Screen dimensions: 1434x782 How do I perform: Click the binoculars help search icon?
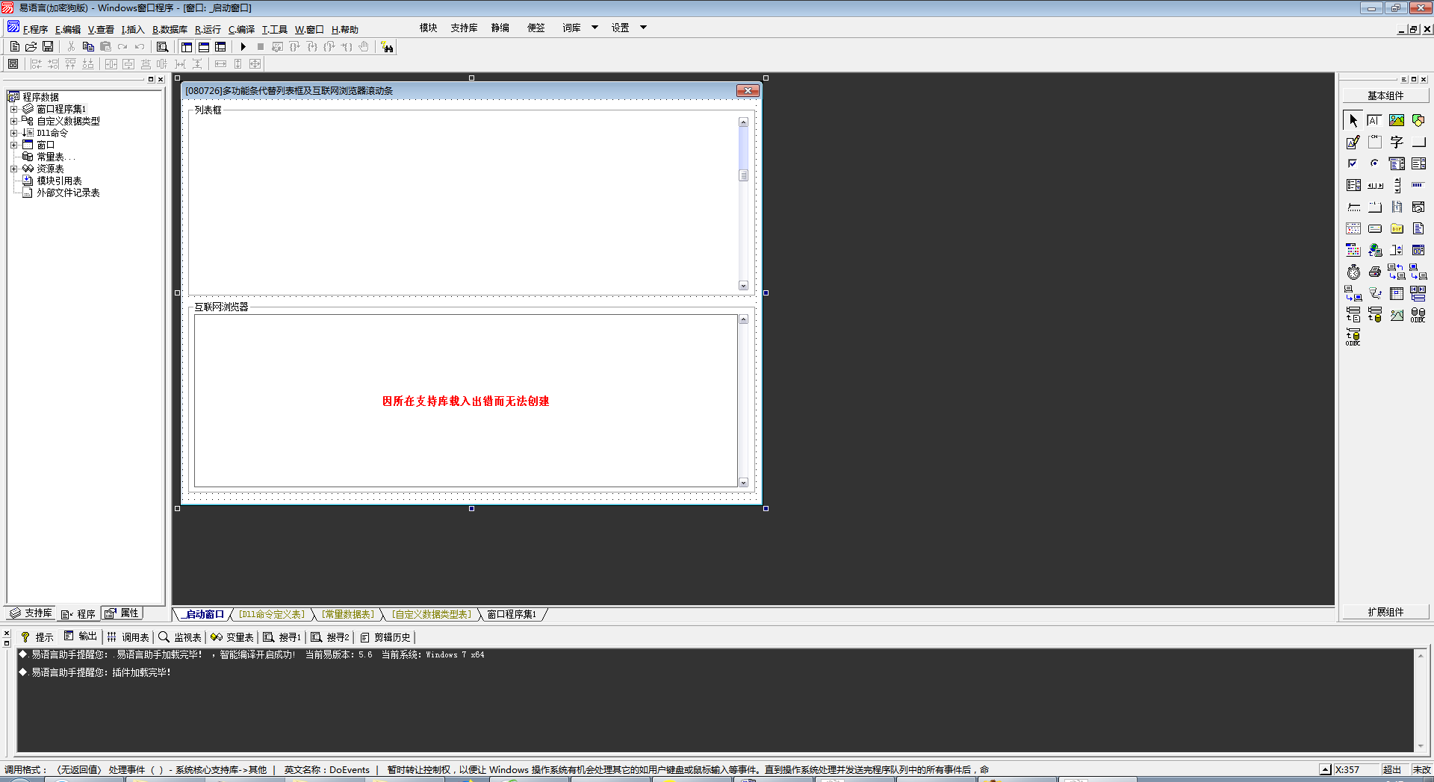tap(387, 47)
